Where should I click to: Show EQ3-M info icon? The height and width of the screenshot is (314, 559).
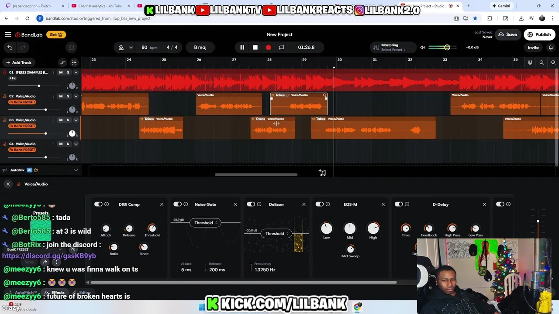coord(328,204)
